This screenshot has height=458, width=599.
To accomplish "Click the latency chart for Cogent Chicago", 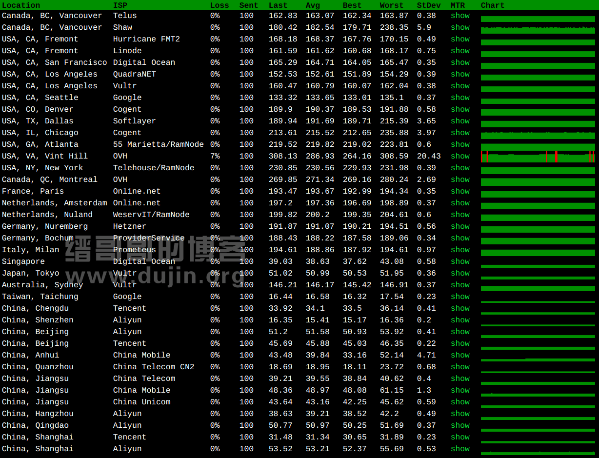I will (538, 135).
